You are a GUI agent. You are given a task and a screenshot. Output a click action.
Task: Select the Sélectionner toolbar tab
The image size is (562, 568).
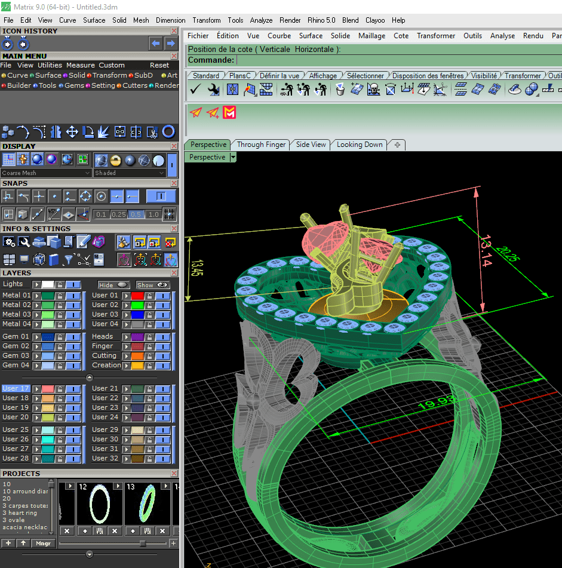[365, 76]
